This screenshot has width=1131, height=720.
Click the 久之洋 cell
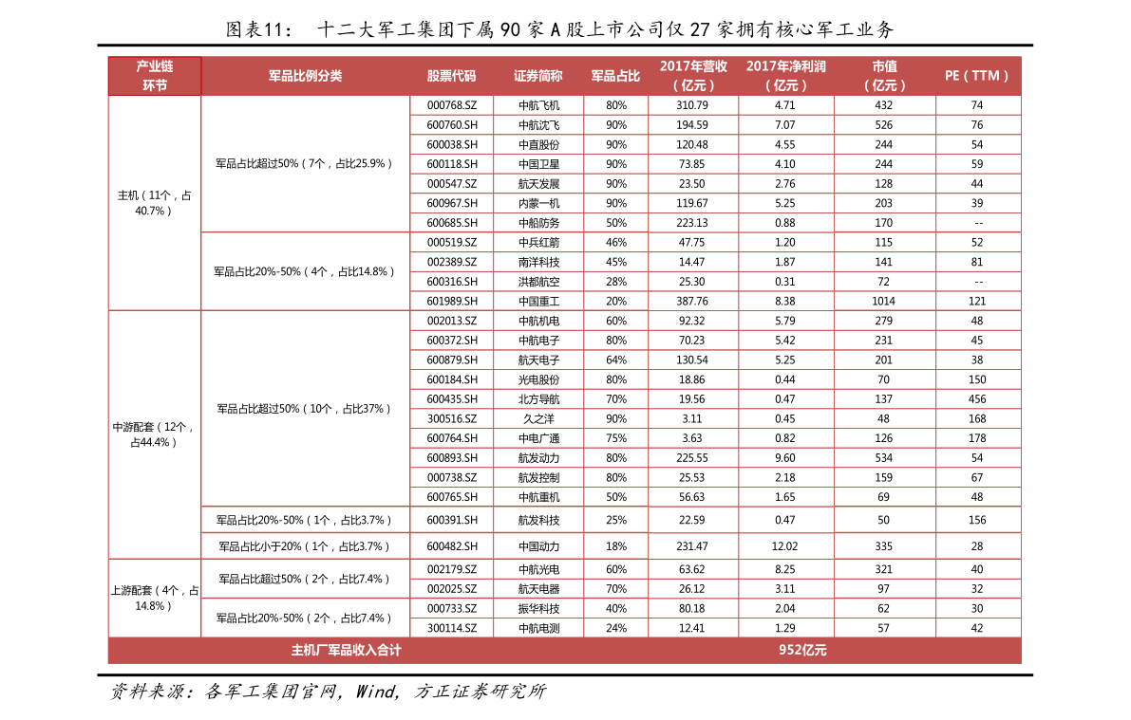coord(538,418)
